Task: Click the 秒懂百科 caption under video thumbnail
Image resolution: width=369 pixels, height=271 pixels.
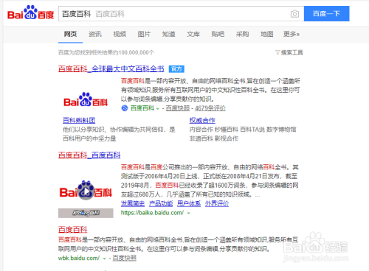Action: point(86,213)
